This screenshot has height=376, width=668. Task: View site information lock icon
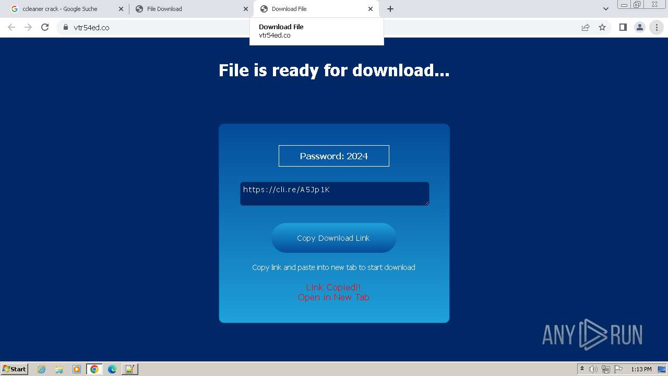pos(66,27)
